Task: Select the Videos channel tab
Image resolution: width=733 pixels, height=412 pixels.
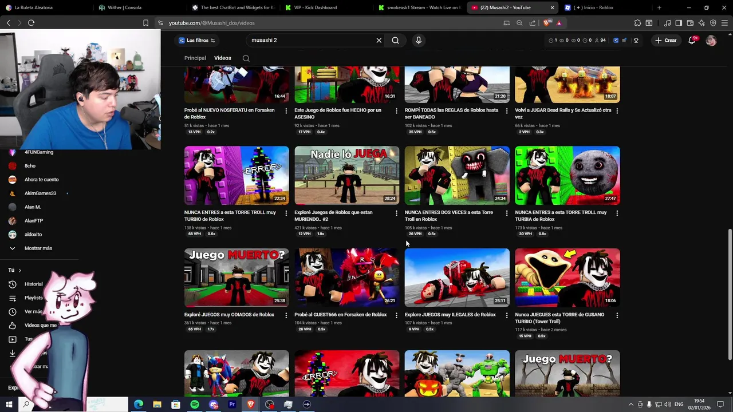Action: click(x=223, y=58)
